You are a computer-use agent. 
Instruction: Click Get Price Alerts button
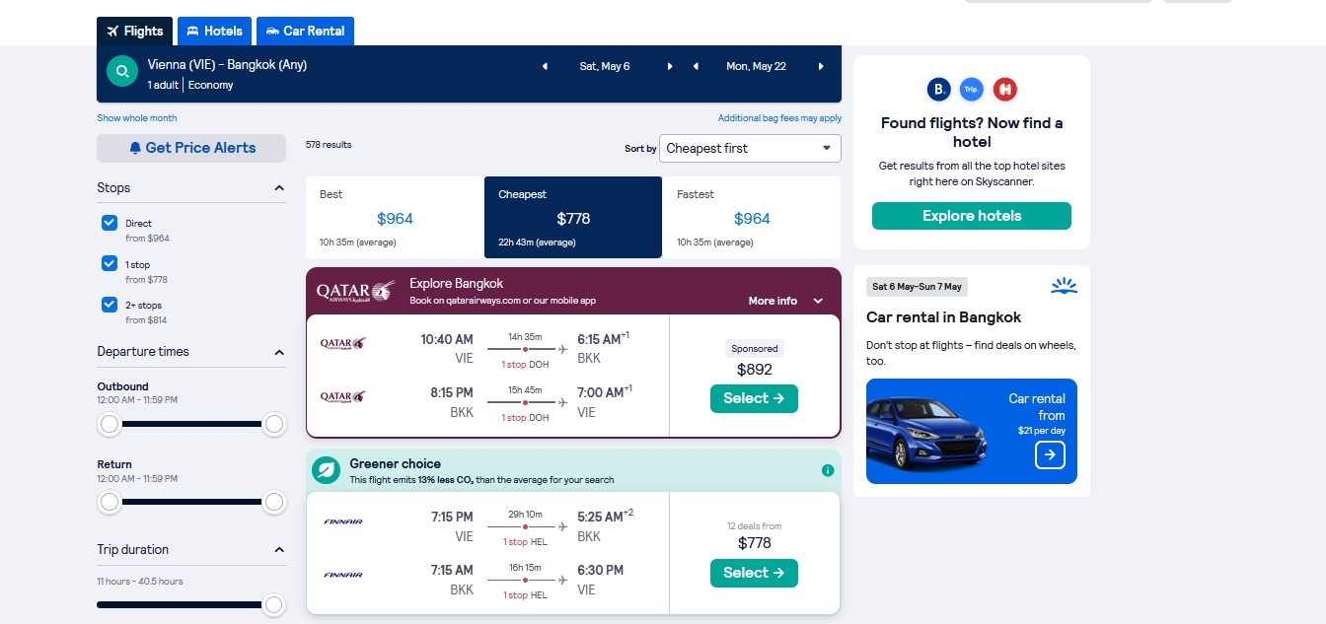[191, 148]
